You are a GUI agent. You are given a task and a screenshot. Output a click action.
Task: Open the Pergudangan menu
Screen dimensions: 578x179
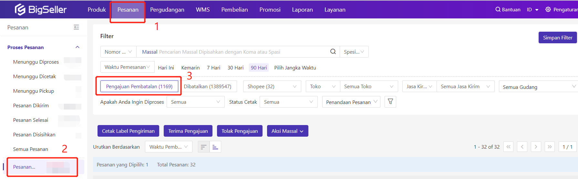pos(167,10)
